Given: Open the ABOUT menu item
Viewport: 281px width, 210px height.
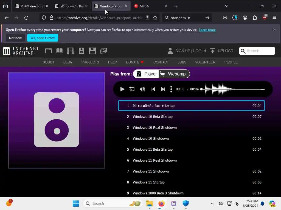Looking at the screenshot, I should (49, 62).
